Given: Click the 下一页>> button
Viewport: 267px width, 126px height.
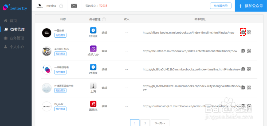Looking at the screenshot, I should (x=160, y=123).
